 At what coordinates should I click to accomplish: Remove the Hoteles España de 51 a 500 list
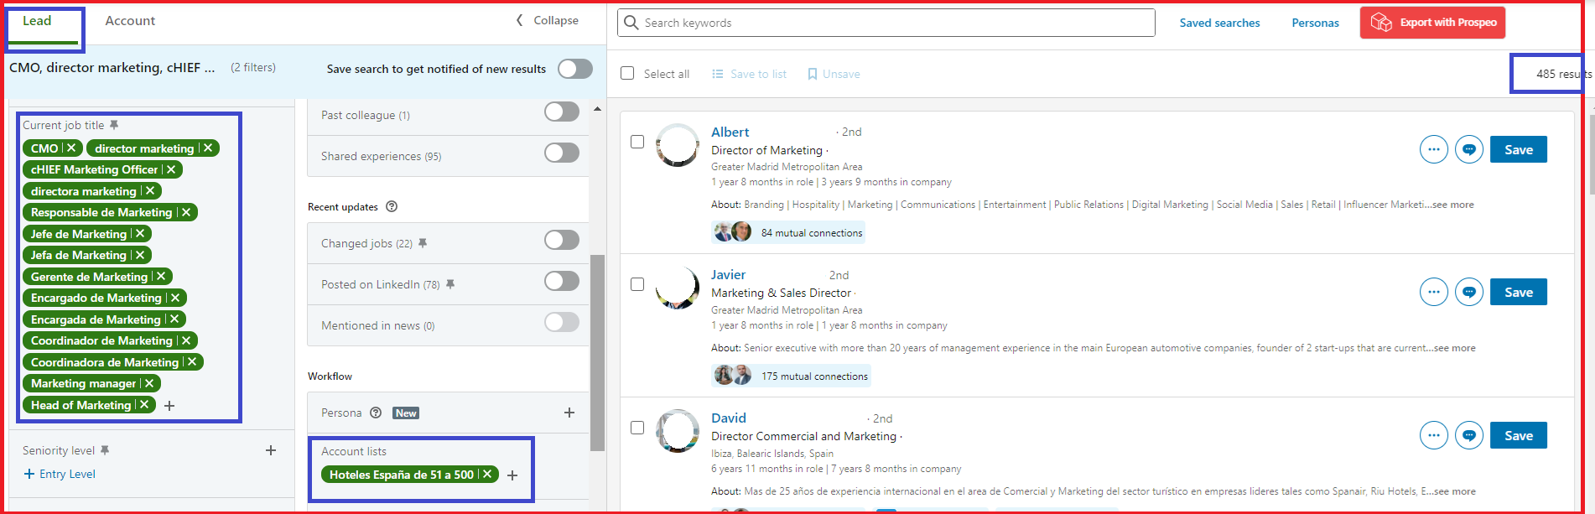(x=487, y=475)
